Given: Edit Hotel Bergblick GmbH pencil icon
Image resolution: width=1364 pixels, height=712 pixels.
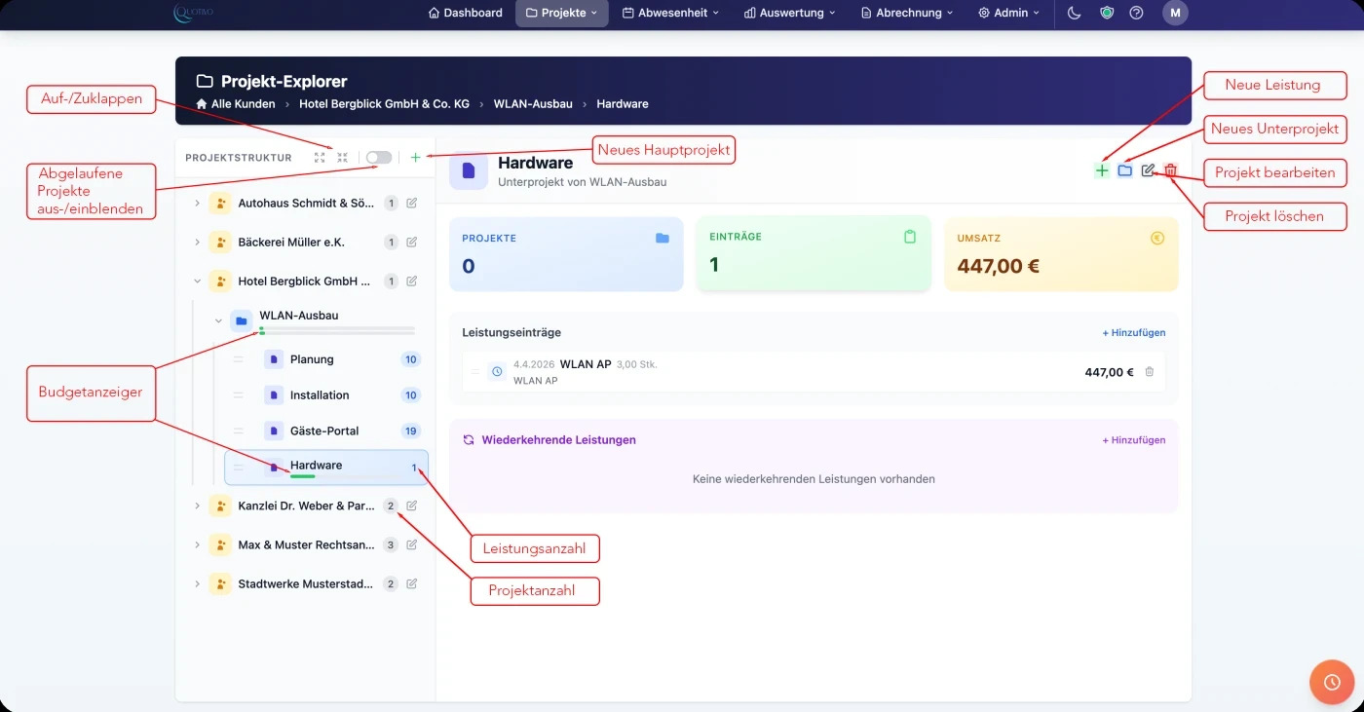Looking at the screenshot, I should pyautogui.click(x=412, y=281).
